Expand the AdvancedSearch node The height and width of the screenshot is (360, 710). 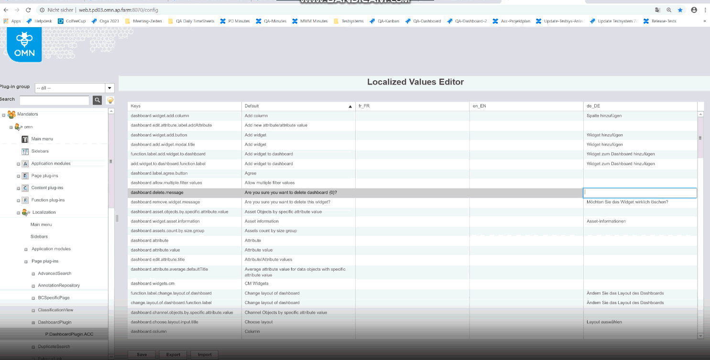tap(33, 274)
